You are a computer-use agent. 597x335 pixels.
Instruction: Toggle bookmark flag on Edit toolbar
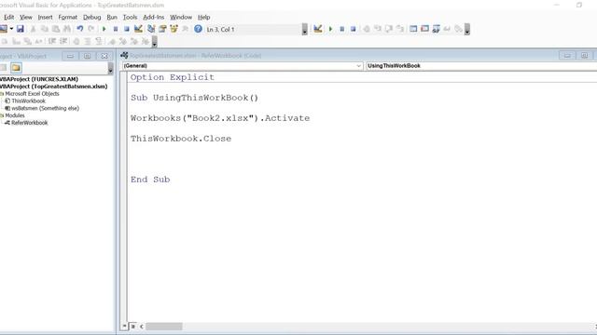coord(112,41)
